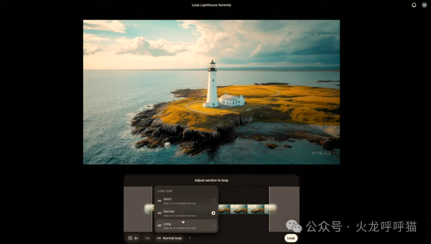Click the "Adjust section to loop" heading

212,181
